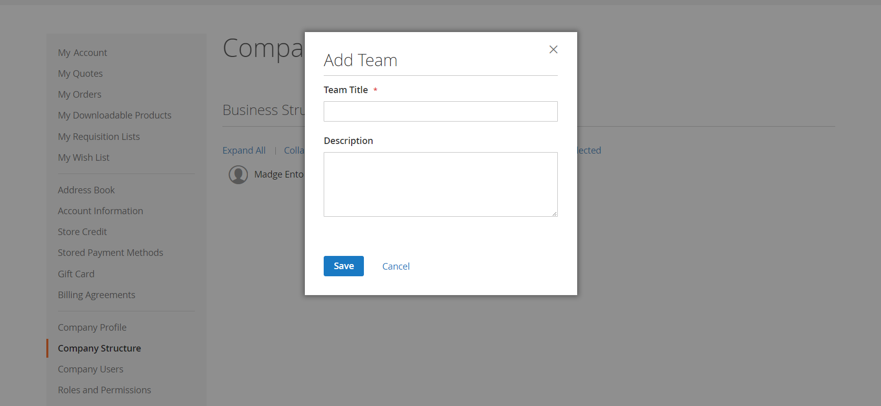Click the Team Title input field
This screenshot has height=406, width=881.
pos(440,111)
